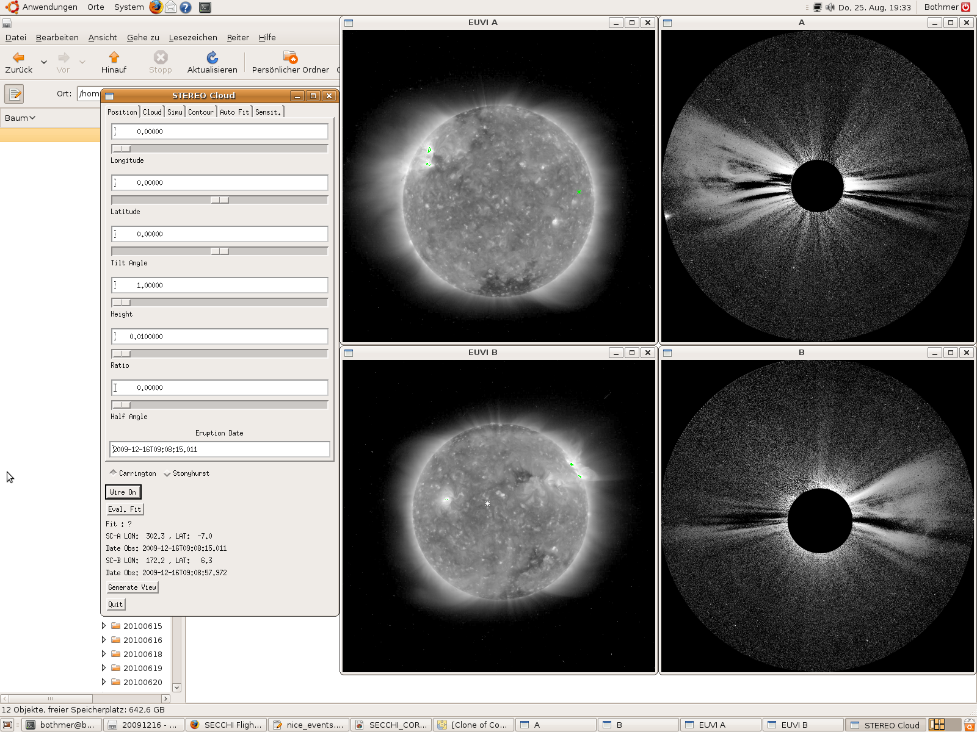Click the horizontal scrollbar right arrow
Viewport: 977px width, 732px height.
(x=165, y=698)
